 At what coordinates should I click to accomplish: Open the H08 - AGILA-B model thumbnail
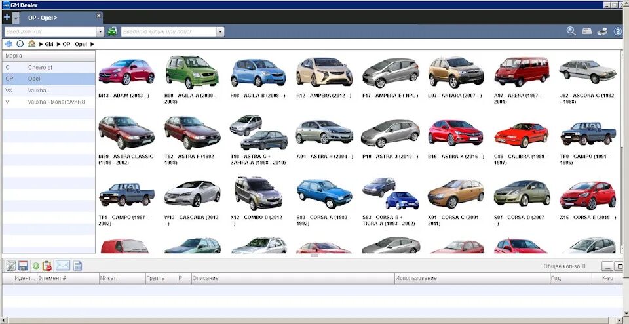258,72
